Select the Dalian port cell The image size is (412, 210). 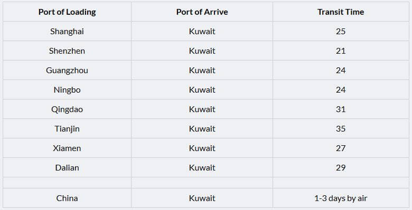click(67, 167)
